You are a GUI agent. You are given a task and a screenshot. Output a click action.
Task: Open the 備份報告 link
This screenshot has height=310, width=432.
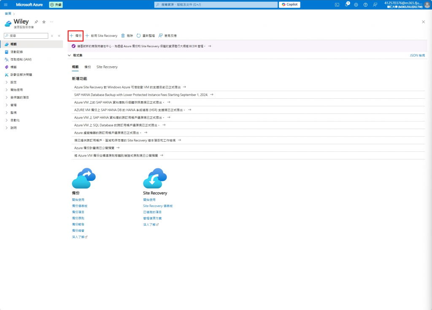[78, 224]
